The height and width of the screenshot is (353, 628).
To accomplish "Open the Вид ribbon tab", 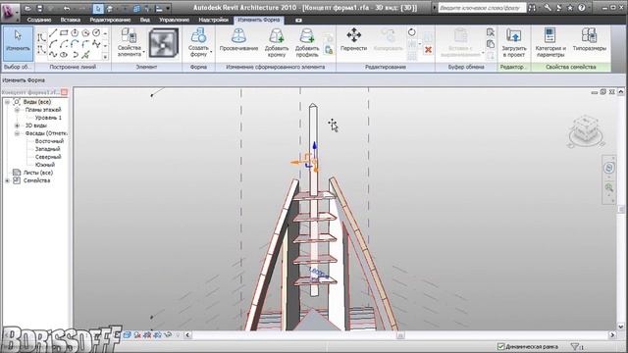I will 145,20.
